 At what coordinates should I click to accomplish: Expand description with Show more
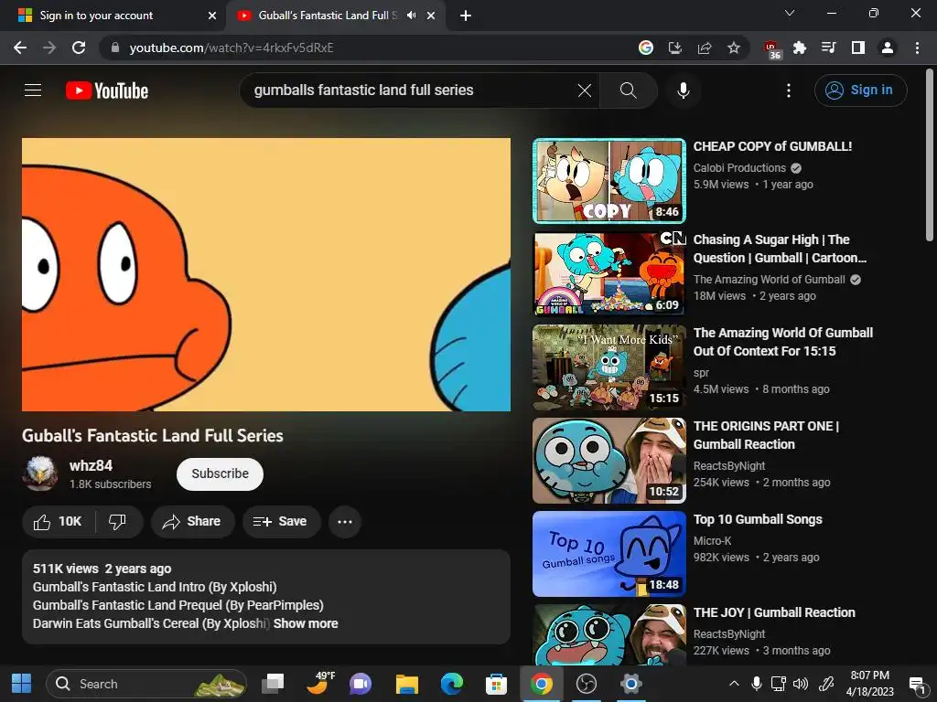point(306,623)
